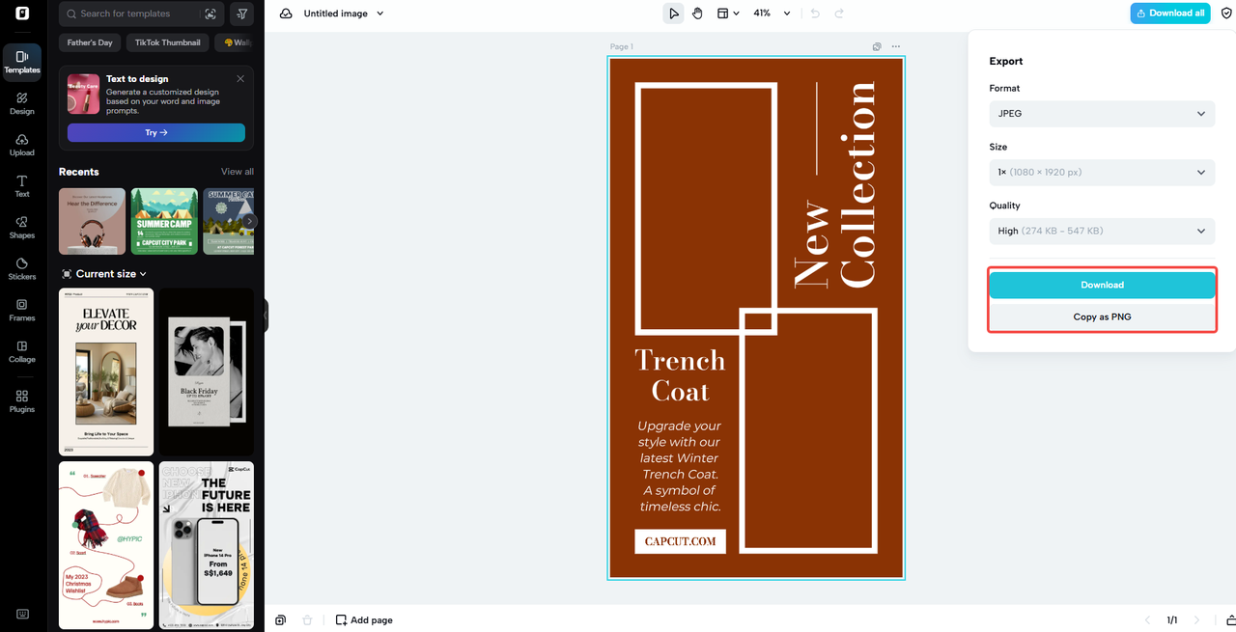This screenshot has height=632, width=1236.
Task: Go to the next page arrow
Action: point(1197,619)
